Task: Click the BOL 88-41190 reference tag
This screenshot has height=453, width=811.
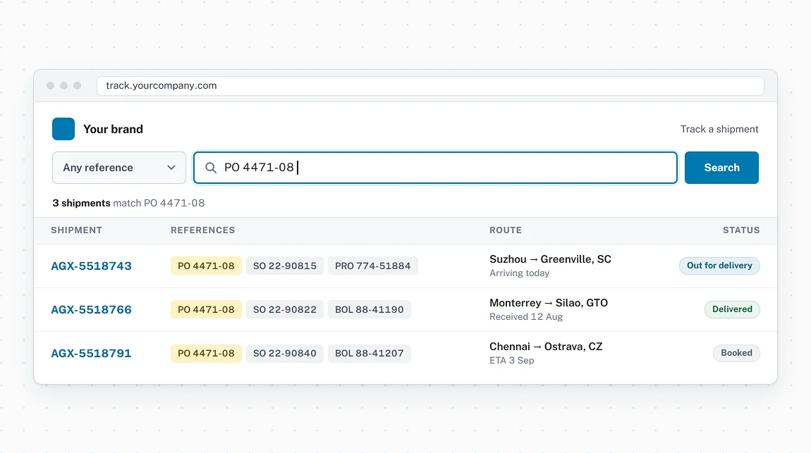Action: (370, 309)
